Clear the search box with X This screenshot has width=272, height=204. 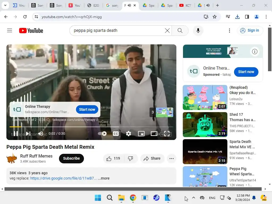(x=167, y=31)
